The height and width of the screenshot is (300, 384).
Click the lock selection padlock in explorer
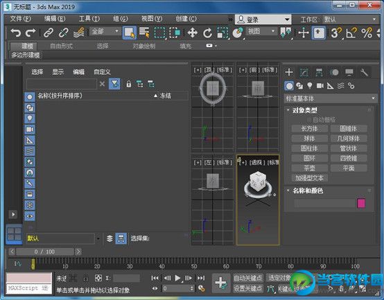(128, 84)
